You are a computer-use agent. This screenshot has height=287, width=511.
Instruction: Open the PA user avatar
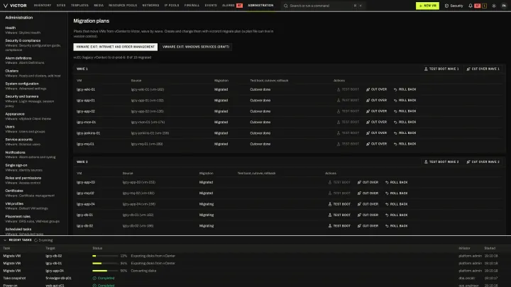pyautogui.click(x=504, y=6)
